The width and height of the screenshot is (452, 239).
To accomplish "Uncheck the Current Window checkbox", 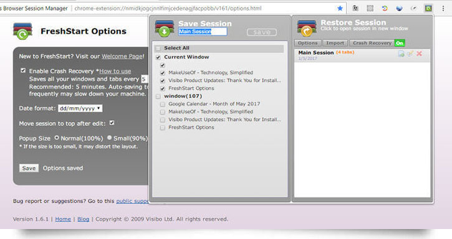I will 158,57.
